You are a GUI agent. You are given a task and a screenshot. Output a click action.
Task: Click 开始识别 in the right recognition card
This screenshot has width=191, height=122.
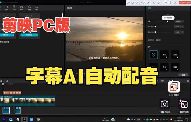pos(29,35)
